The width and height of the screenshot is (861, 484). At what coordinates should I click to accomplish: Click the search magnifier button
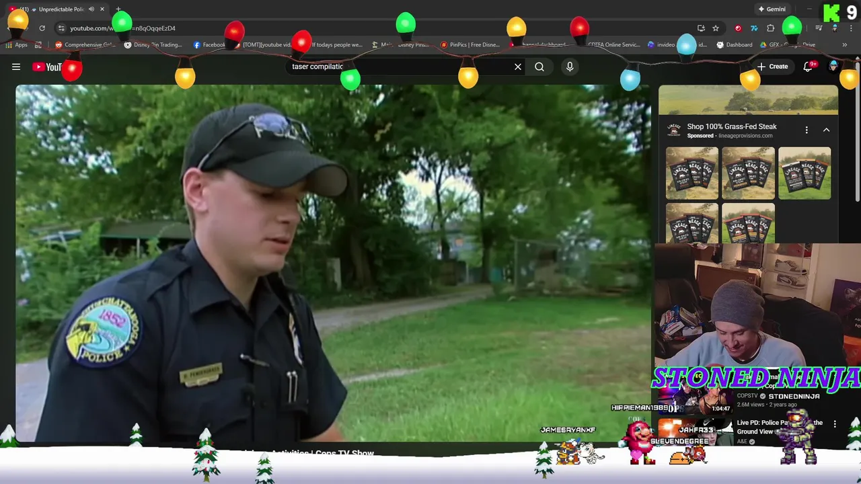[x=539, y=67]
